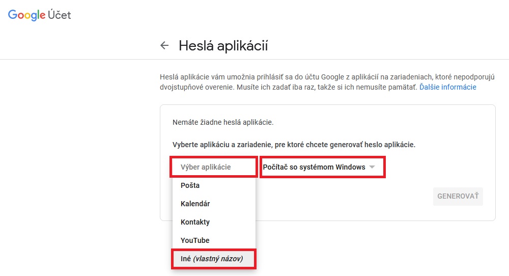Choose Iné (vlastný názov) option
The width and height of the screenshot is (509, 276).
pyautogui.click(x=212, y=259)
